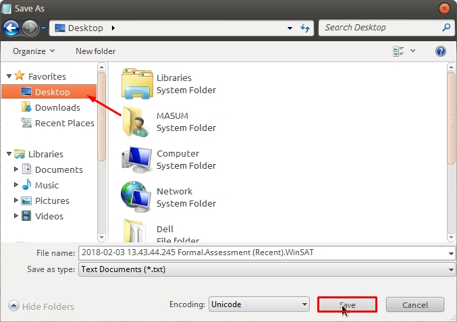This screenshot has width=457, height=322.
Task: Collapse the Favorites tree section
Action: [9, 76]
